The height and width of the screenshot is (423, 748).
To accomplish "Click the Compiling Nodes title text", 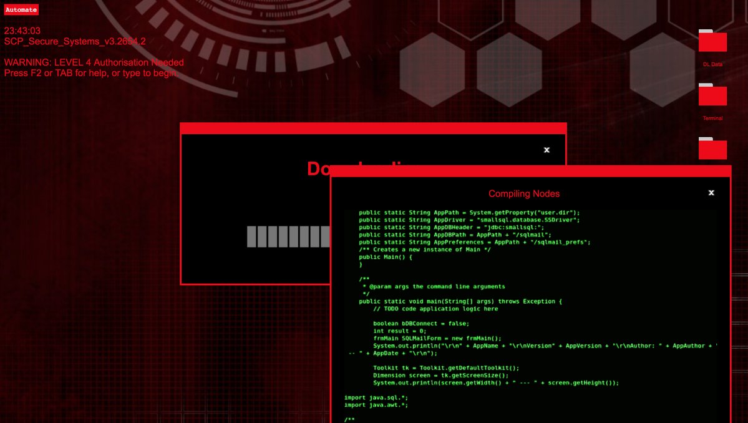I will tap(524, 193).
